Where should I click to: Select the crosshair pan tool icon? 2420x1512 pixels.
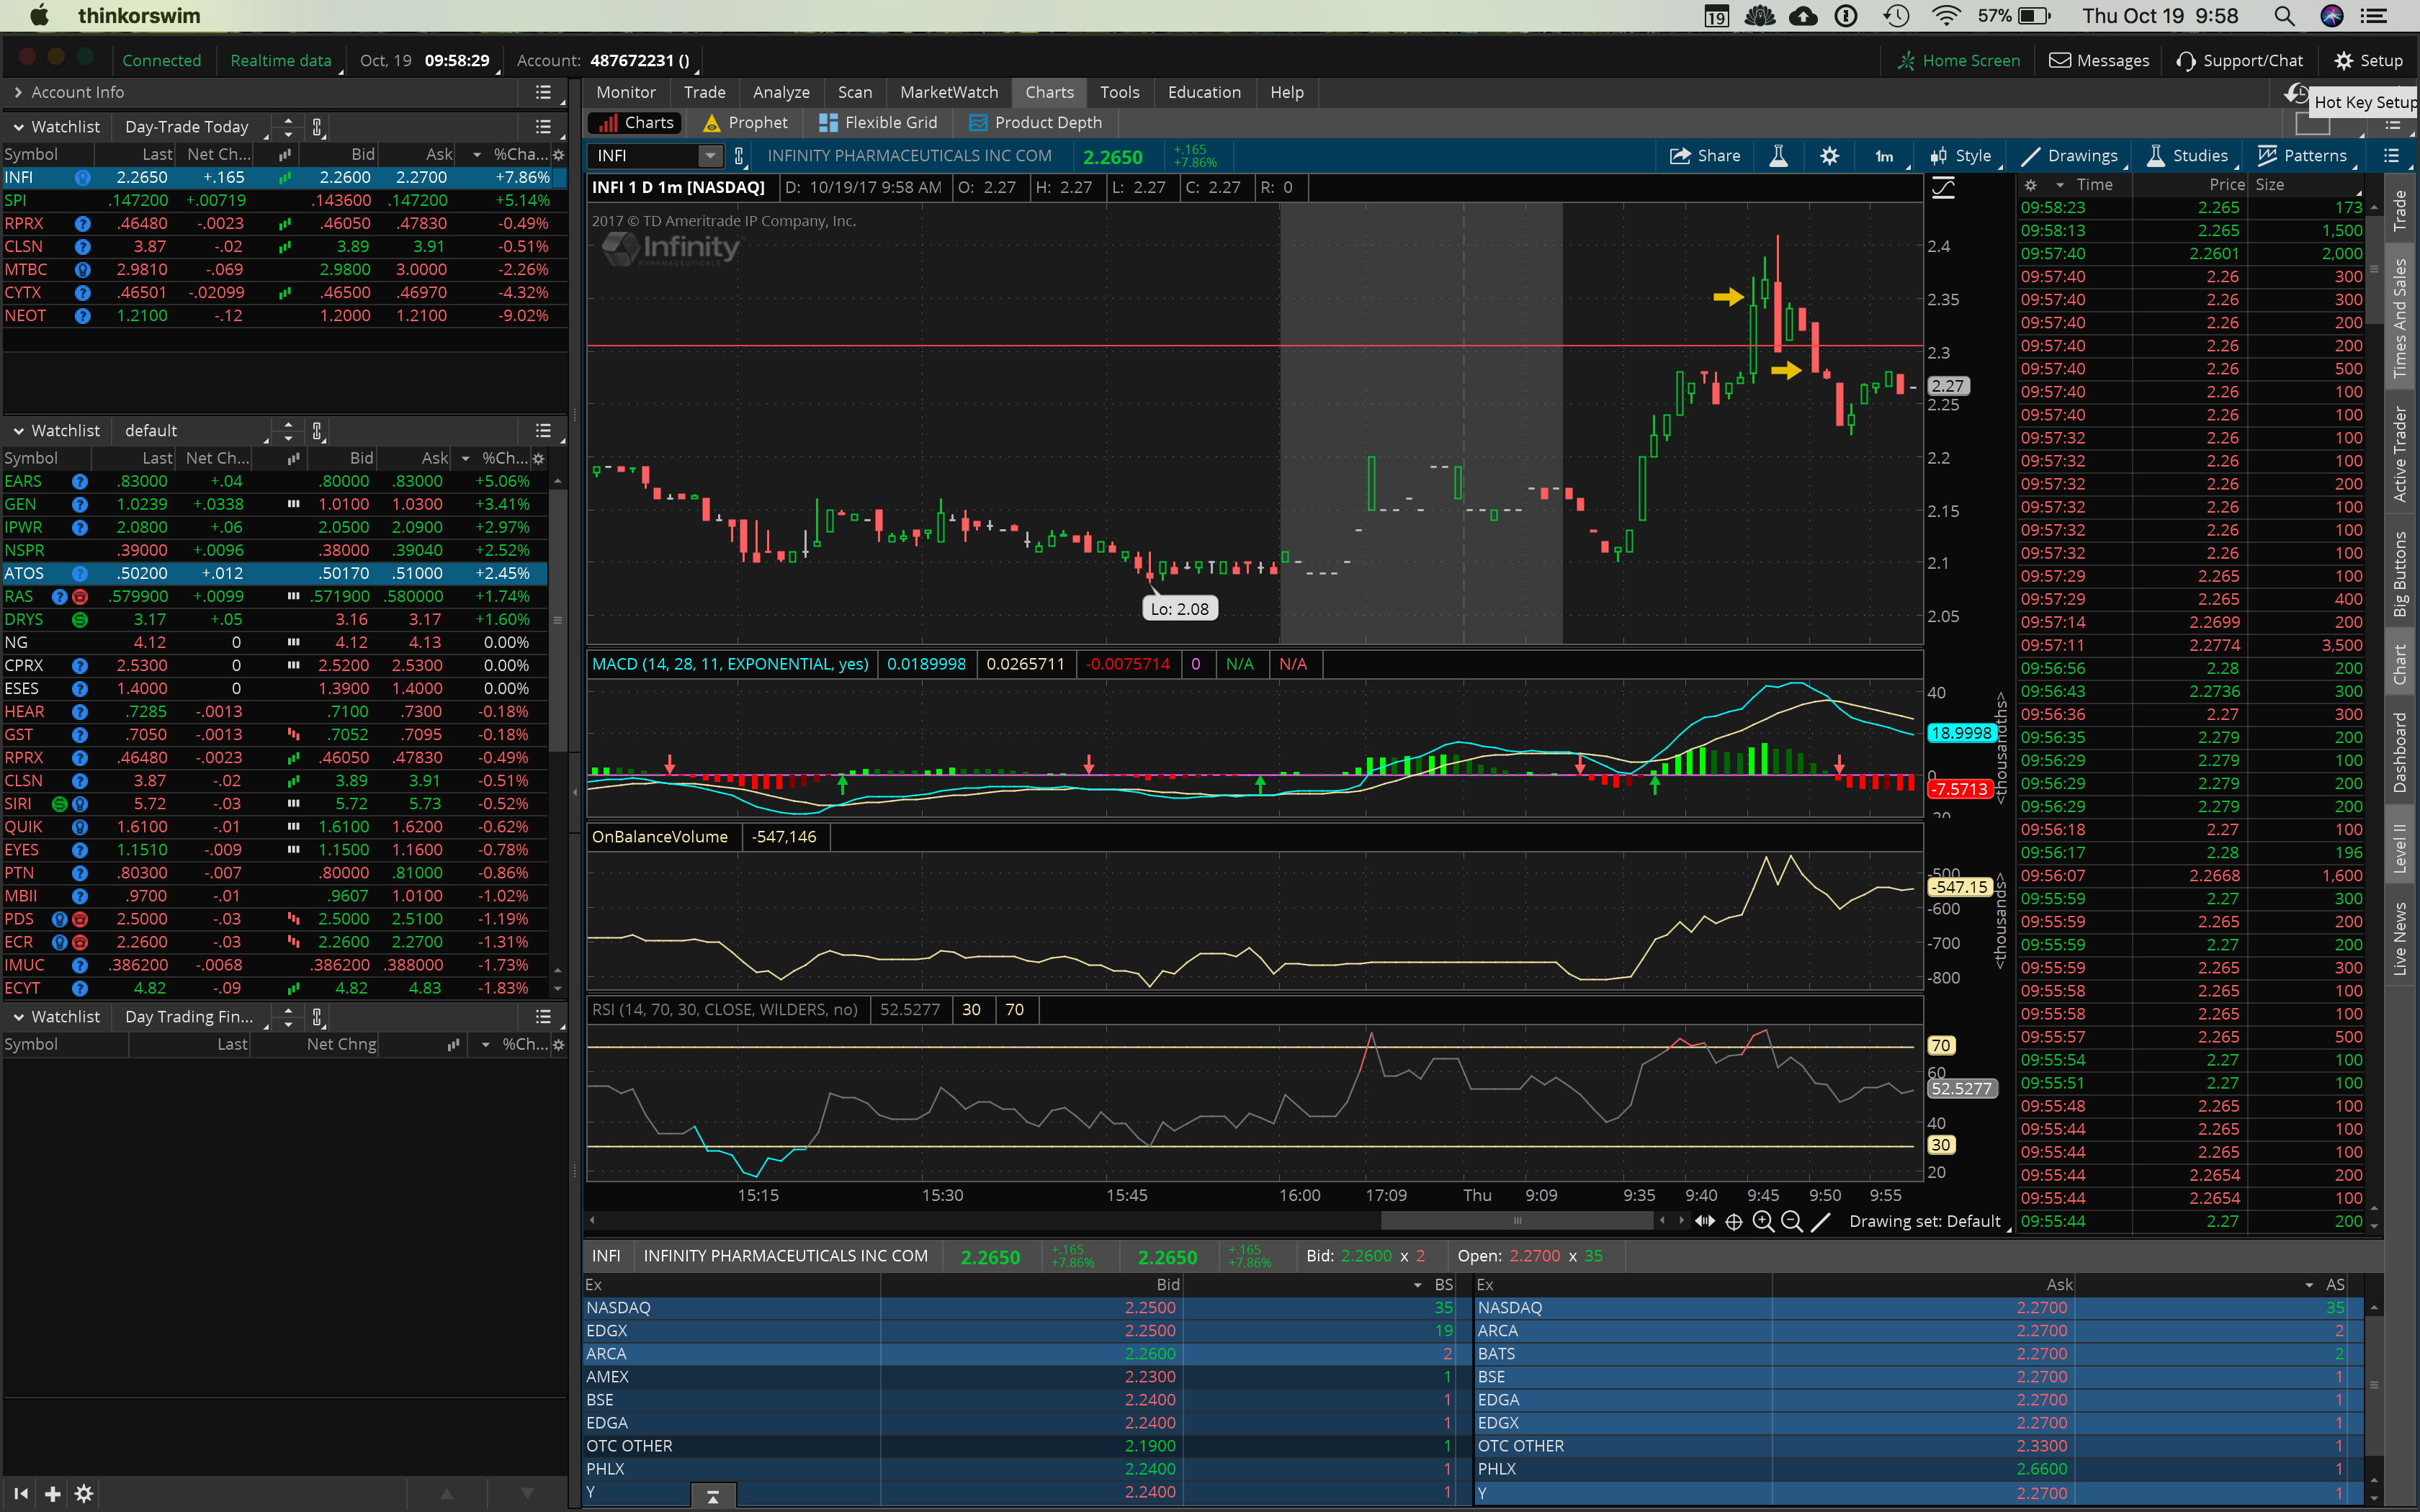pos(1734,1221)
